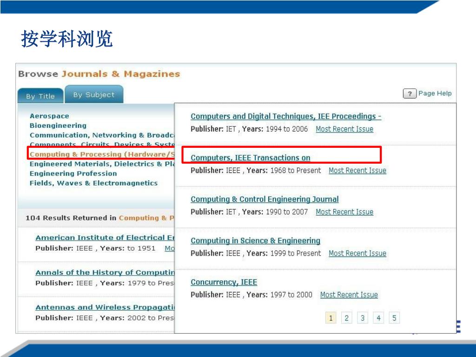Click 'Years: to 1951' publisher text
Image resolution: width=476 pixels, height=357 pixels.
(x=128, y=248)
